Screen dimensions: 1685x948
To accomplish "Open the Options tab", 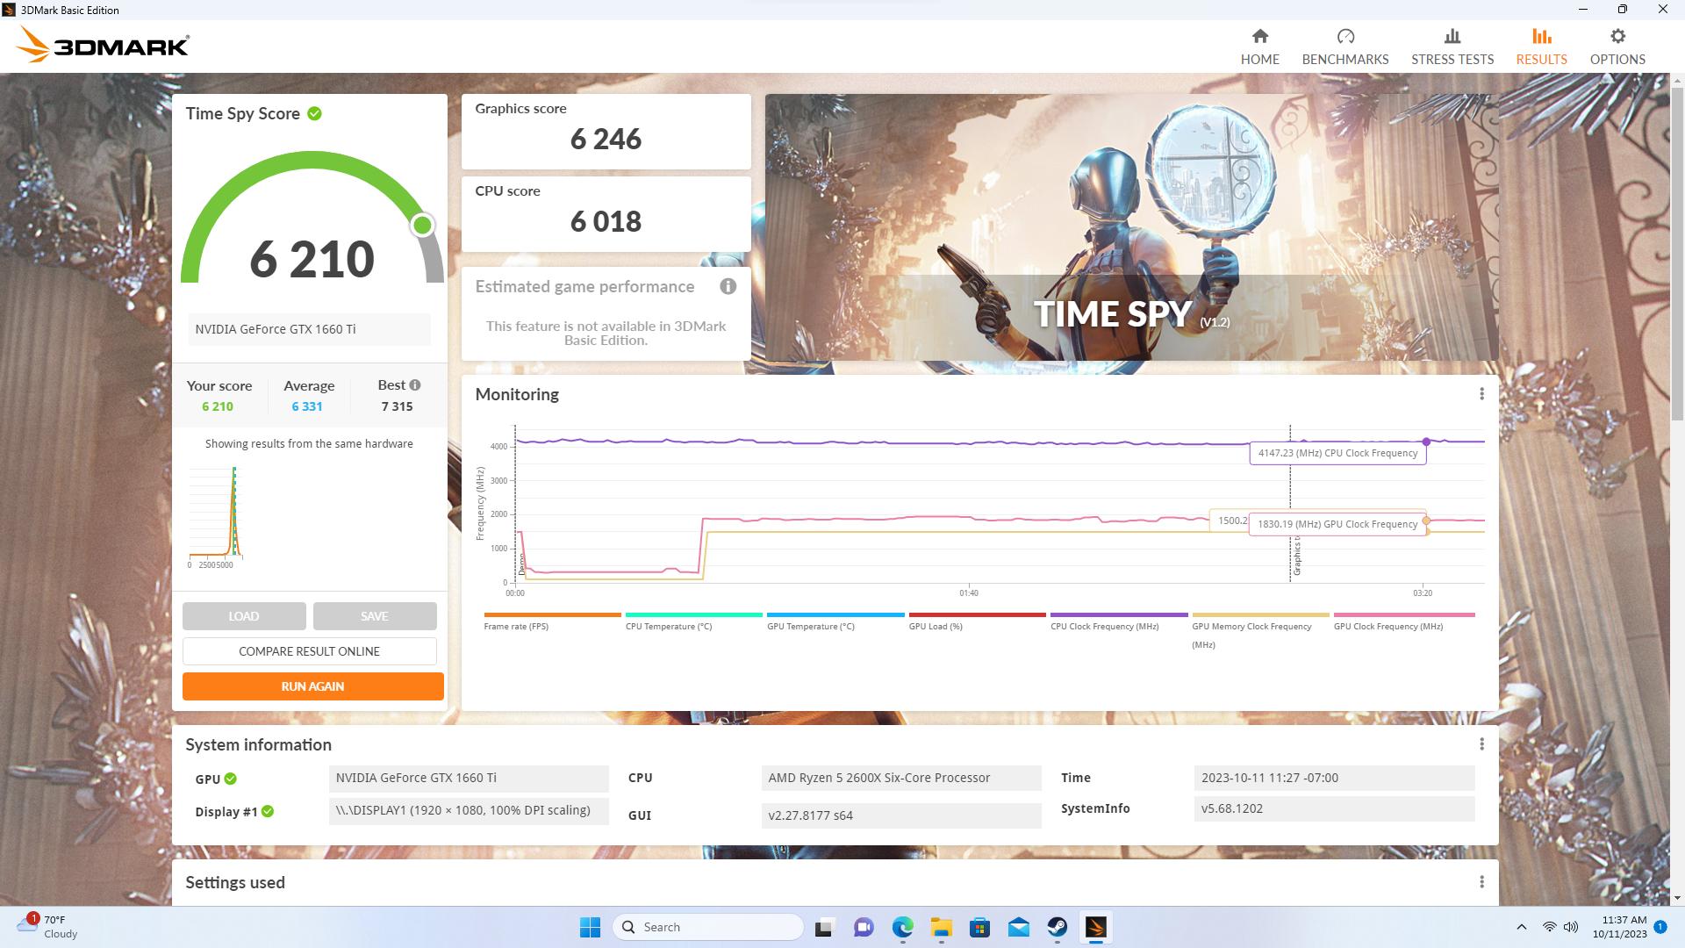I will click(1617, 47).
